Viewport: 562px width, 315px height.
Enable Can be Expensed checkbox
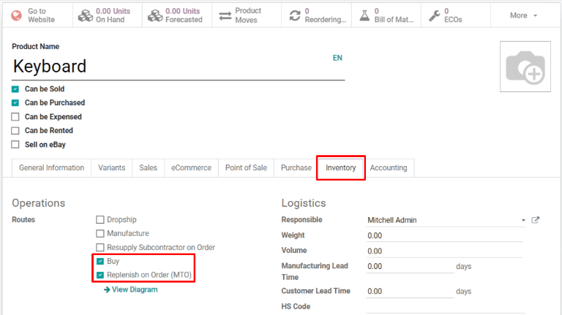15,117
